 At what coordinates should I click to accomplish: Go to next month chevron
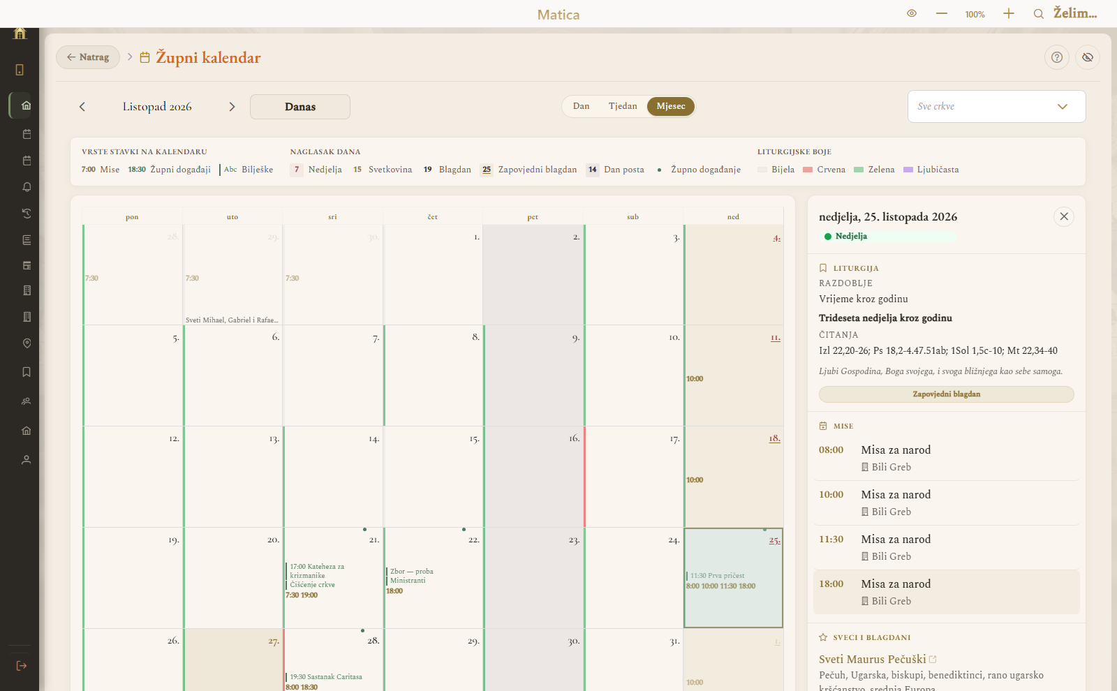tap(232, 107)
